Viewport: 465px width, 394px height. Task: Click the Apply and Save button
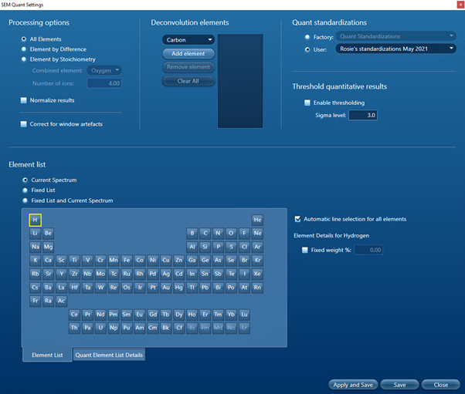click(x=351, y=384)
